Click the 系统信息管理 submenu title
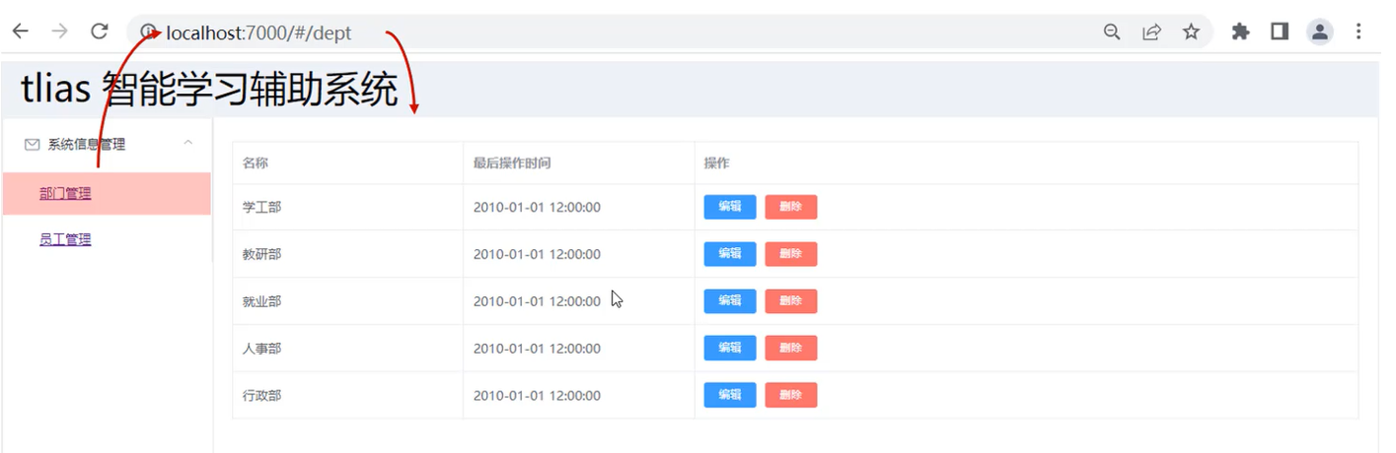This screenshot has height=453, width=1396. [x=86, y=145]
